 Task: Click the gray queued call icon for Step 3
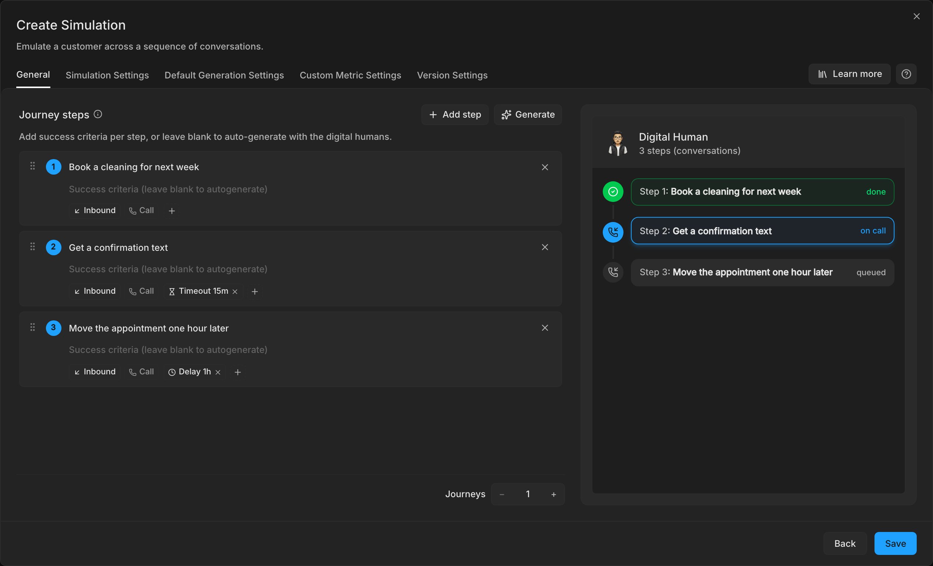613,272
